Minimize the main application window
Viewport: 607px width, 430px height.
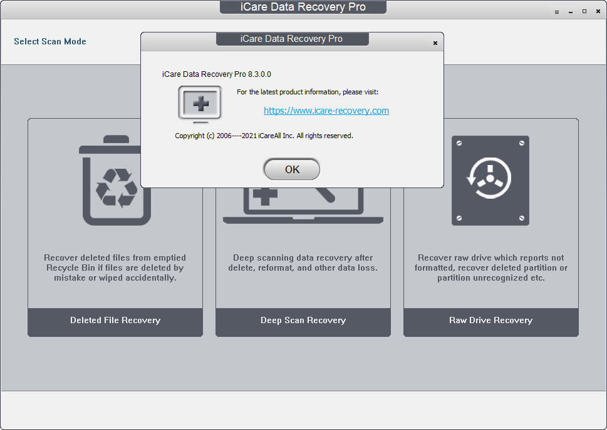pos(571,12)
